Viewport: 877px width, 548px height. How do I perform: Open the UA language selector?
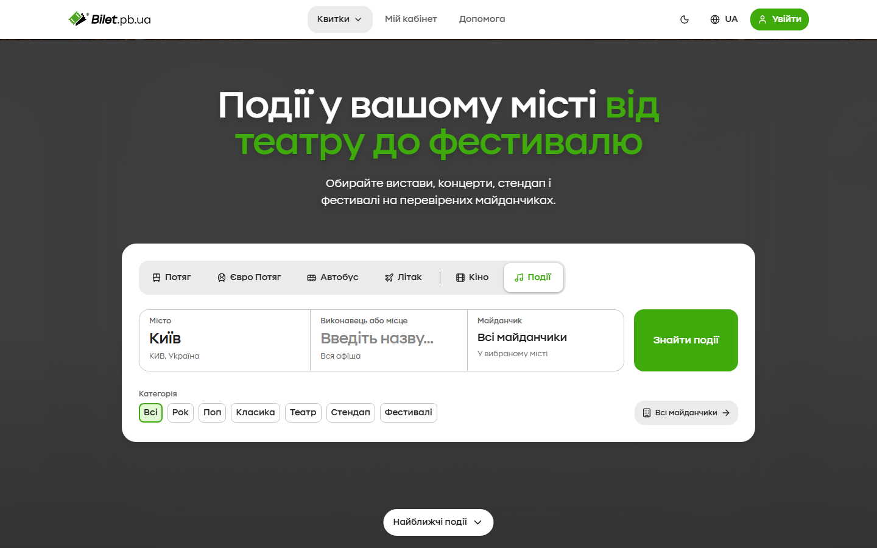[724, 19]
